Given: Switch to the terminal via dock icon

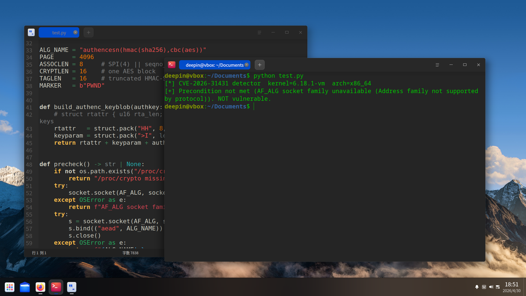Looking at the screenshot, I should [56, 287].
